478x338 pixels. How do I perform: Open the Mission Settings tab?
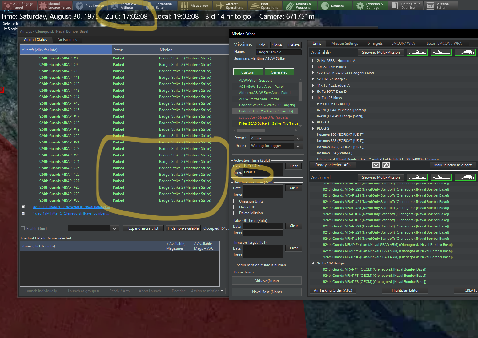(x=345, y=43)
